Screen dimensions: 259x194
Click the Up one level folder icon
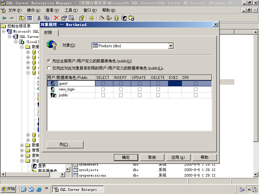22,18
